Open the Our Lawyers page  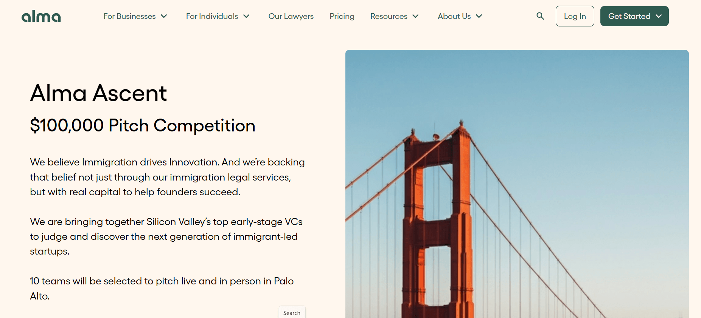(x=291, y=16)
